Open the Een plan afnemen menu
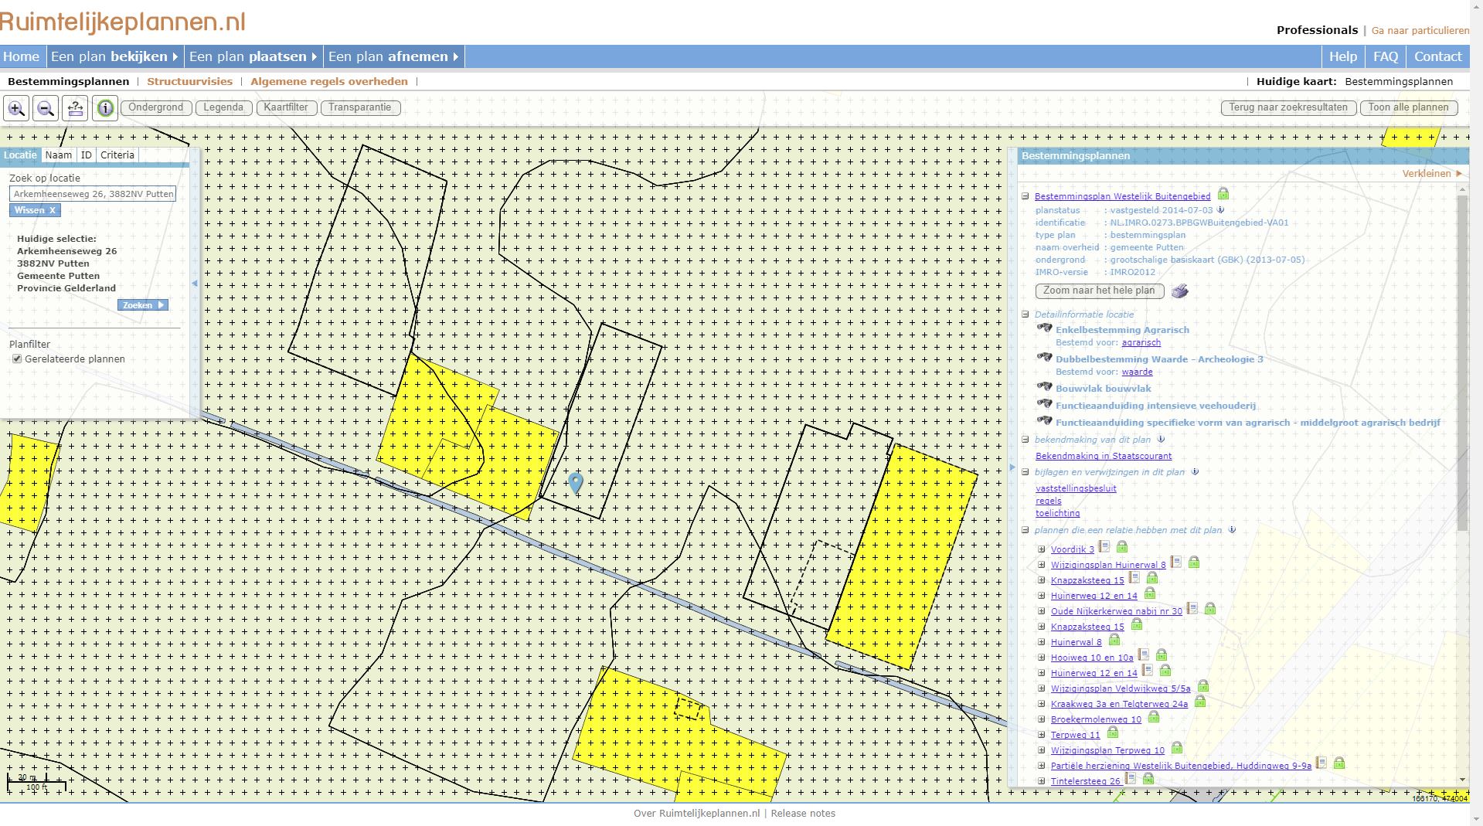 (x=390, y=56)
